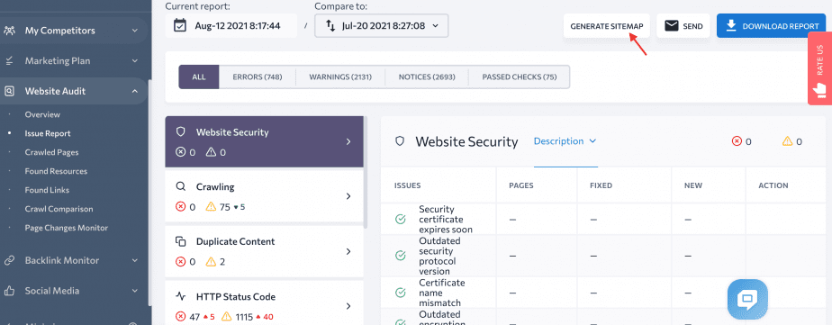Click the shield icon in Website Security card
832x325 pixels.
pyautogui.click(x=180, y=132)
